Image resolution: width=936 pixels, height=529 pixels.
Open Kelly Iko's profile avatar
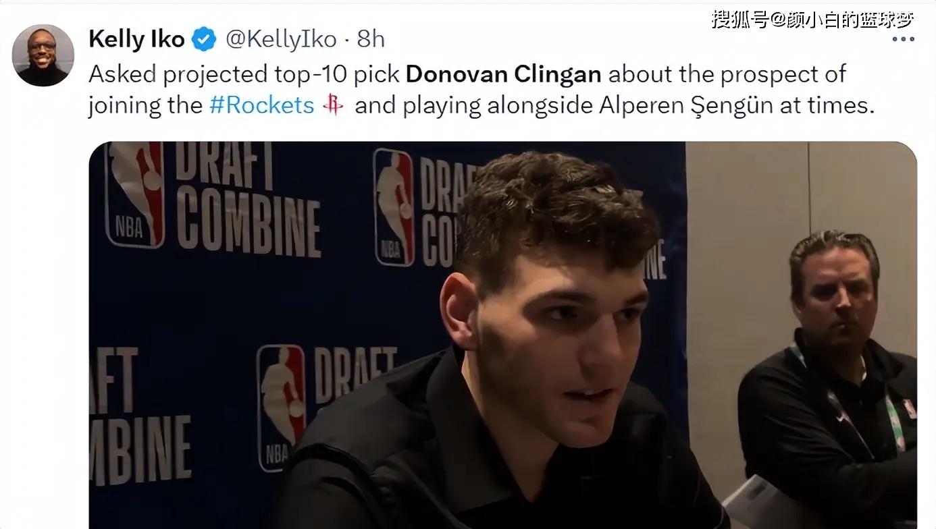point(43,55)
